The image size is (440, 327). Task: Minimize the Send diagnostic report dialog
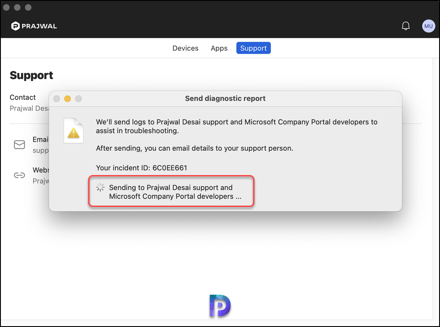[x=68, y=99]
